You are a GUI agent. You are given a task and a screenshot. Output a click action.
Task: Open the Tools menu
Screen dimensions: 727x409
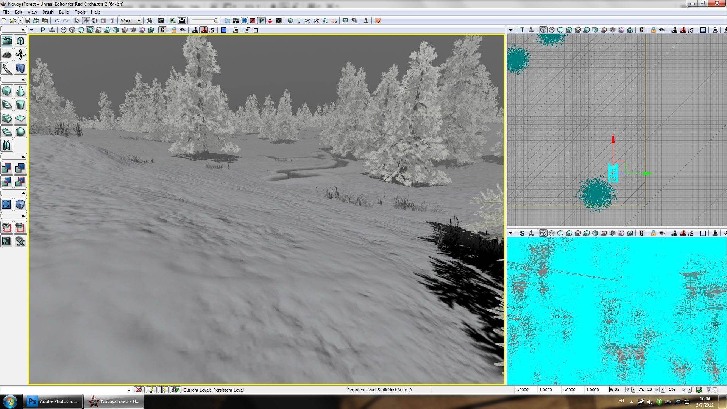coord(80,12)
